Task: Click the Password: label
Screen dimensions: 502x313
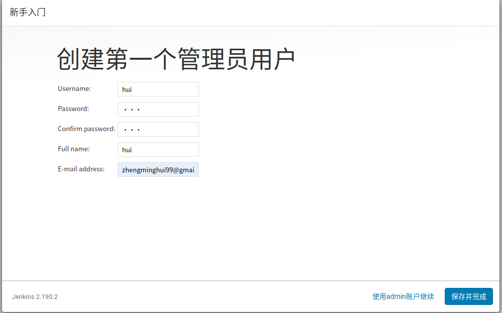Action: (x=73, y=109)
